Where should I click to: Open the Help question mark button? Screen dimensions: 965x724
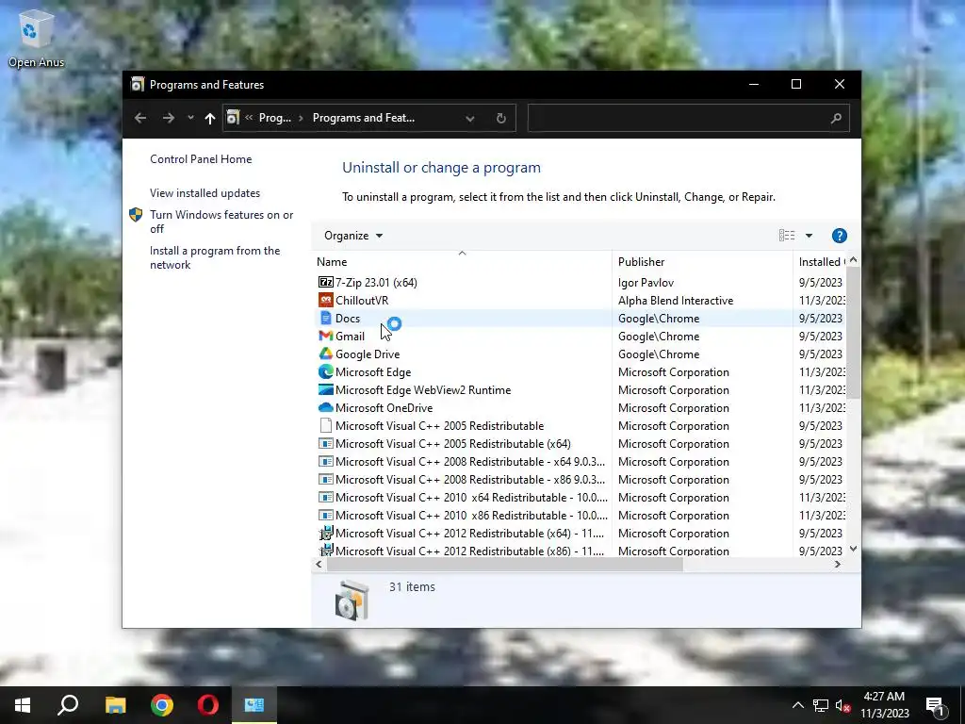coord(839,235)
